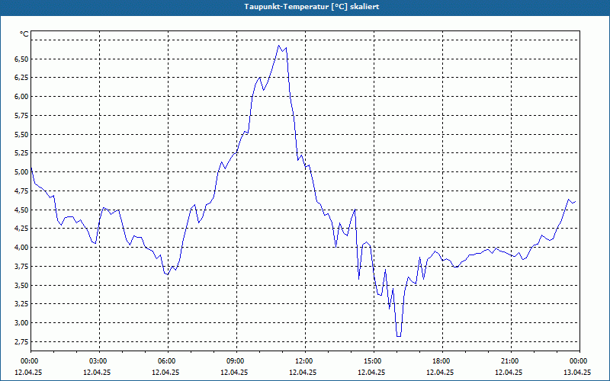The image size is (610, 381).
Task: Click the 06:00 time axis label
Action: point(168,361)
